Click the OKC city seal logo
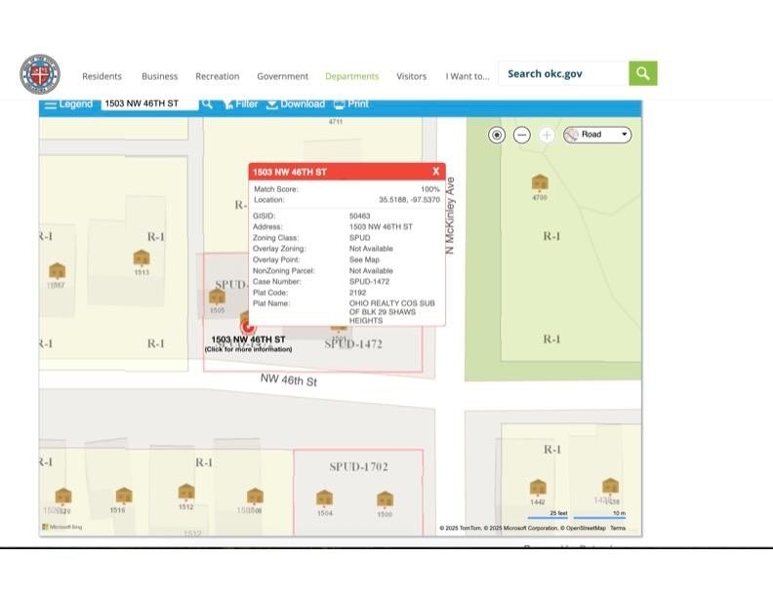Image resolution: width=773 pixels, height=597 pixels. pos(40,74)
